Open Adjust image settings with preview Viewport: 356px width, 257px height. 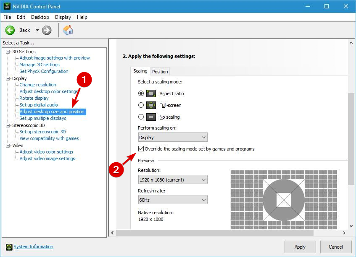(55, 58)
